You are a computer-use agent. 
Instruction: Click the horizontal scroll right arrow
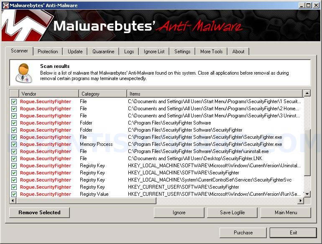pos(301,200)
